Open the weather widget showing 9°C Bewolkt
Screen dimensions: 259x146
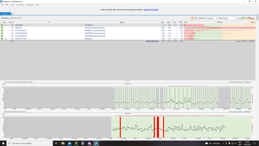(x=213, y=143)
